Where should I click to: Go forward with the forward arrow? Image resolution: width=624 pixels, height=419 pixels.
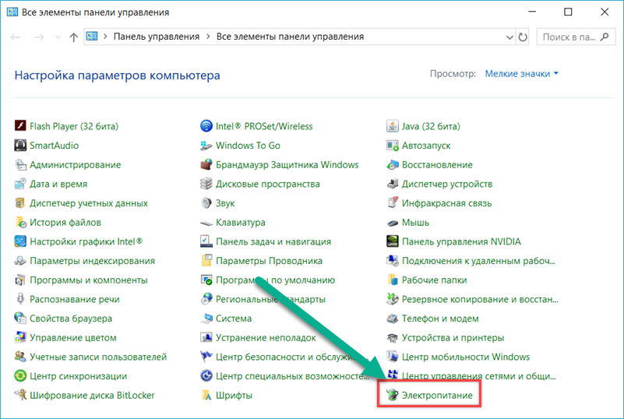[x=39, y=37]
